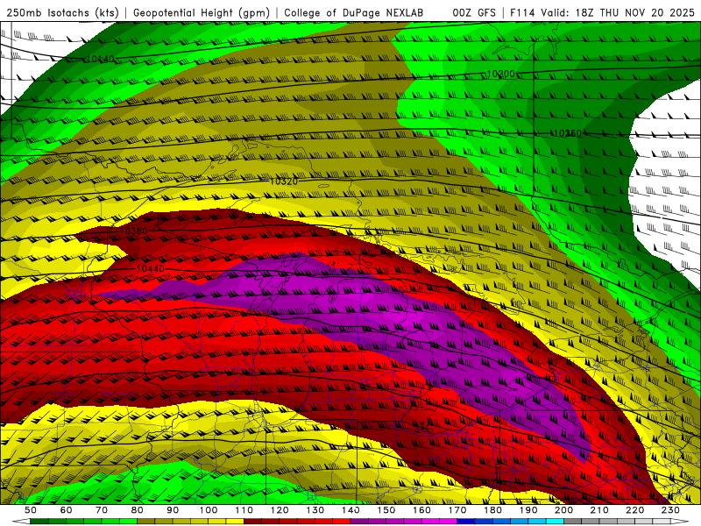This screenshot has height=526, width=701.
Task: Click the 150 value on the color scale
Action: [x=386, y=510]
